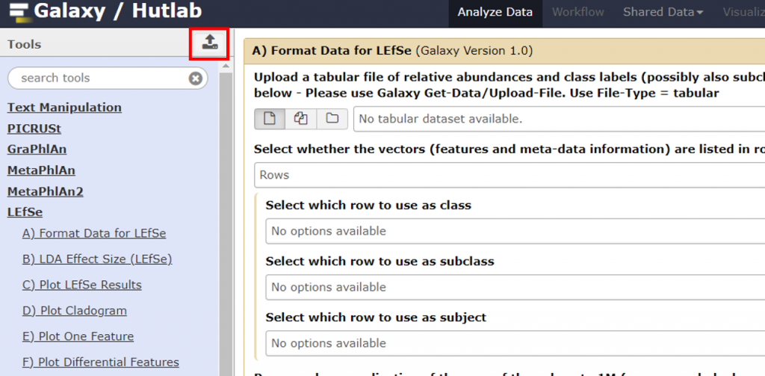Open D) Plot Cladogram tool
The height and width of the screenshot is (376, 765).
pos(75,310)
